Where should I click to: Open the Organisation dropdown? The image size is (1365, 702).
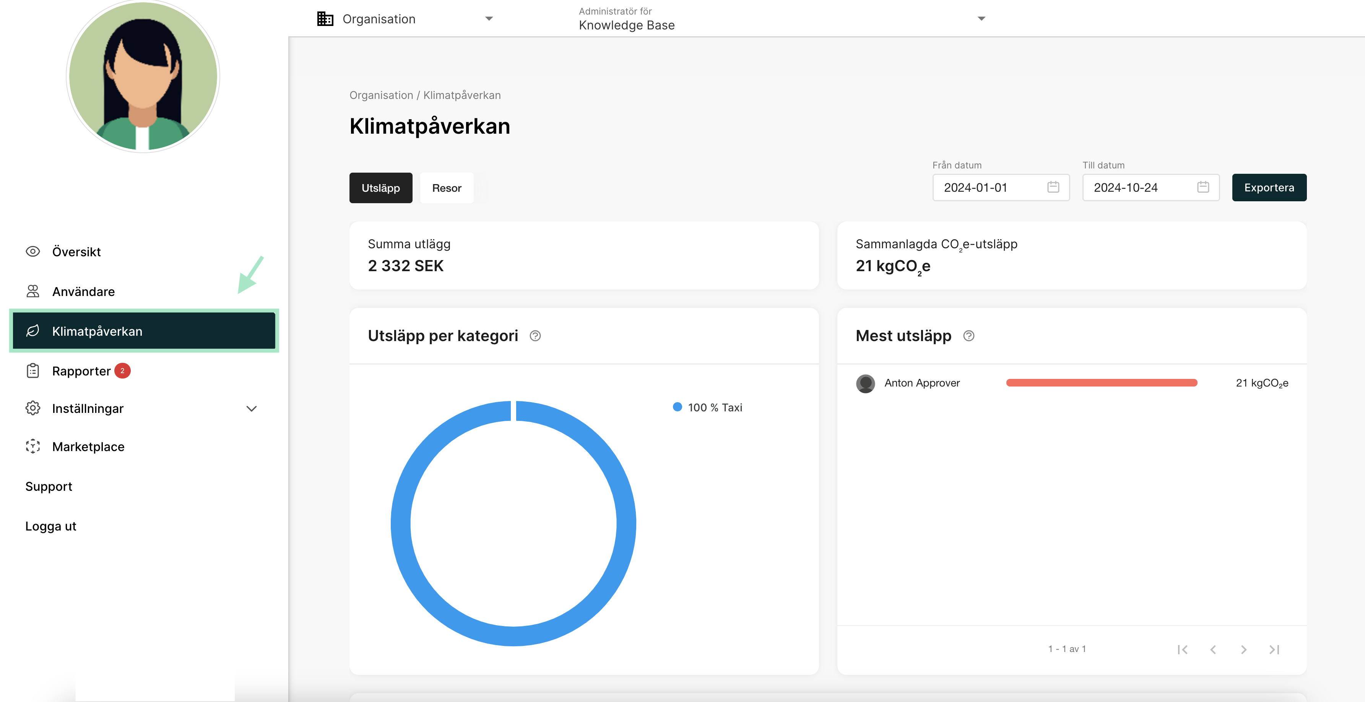(x=405, y=19)
